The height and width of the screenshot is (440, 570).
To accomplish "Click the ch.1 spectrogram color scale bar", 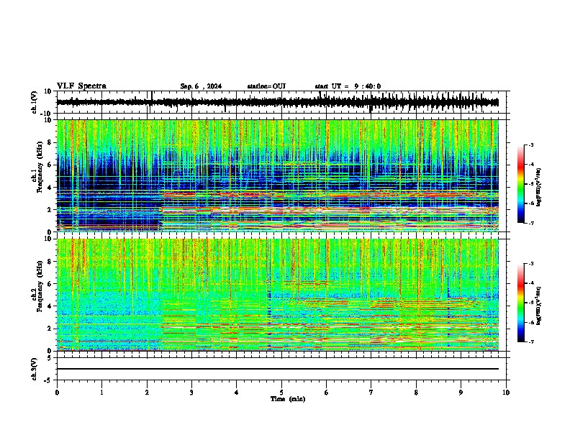I will pyautogui.click(x=521, y=184).
